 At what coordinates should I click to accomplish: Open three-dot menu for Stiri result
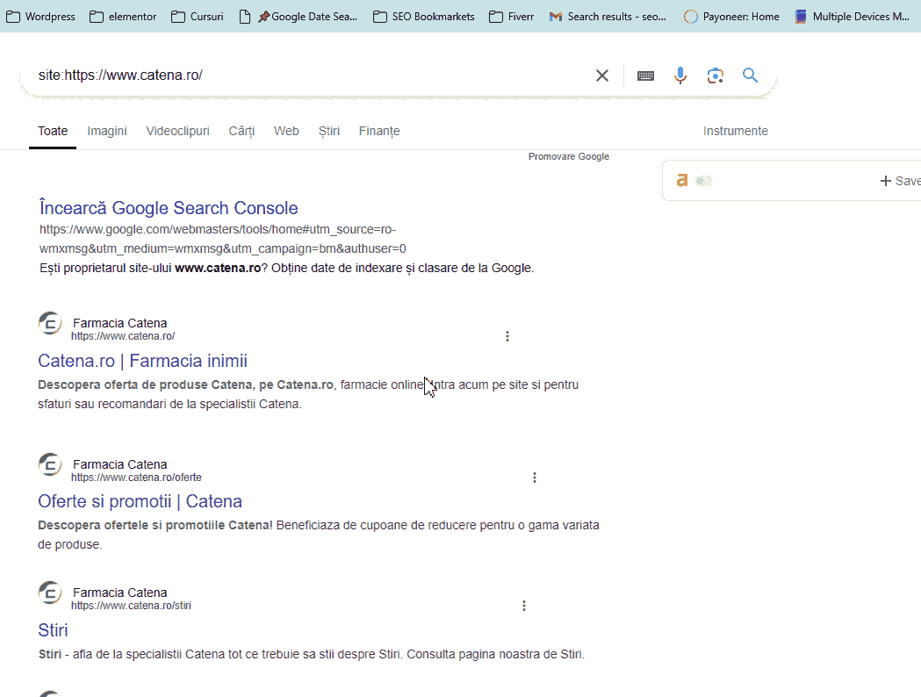[x=524, y=606]
